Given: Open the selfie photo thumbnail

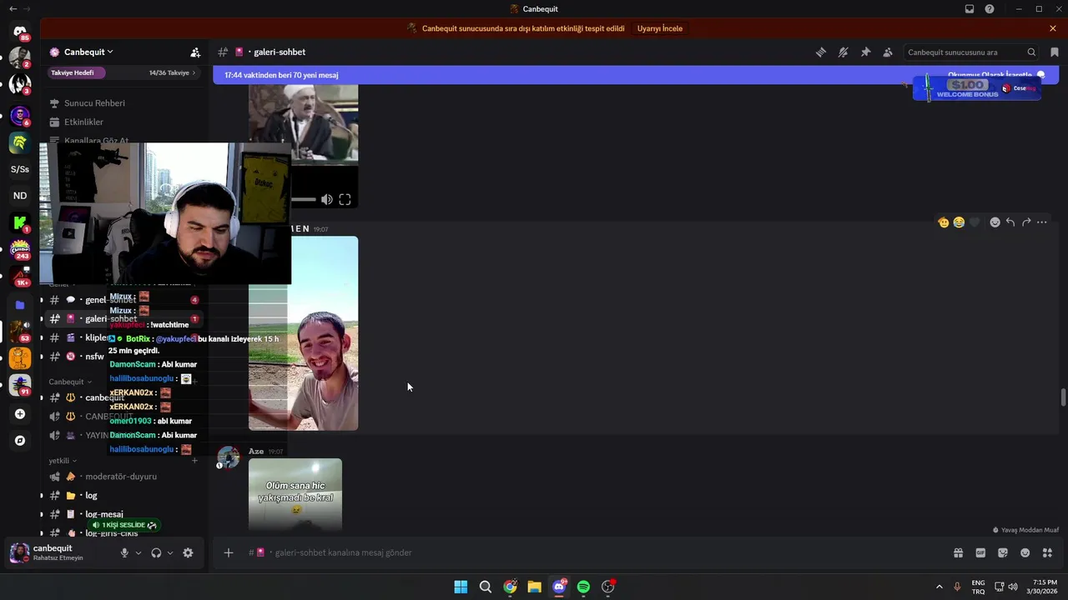Looking at the screenshot, I should (303, 333).
